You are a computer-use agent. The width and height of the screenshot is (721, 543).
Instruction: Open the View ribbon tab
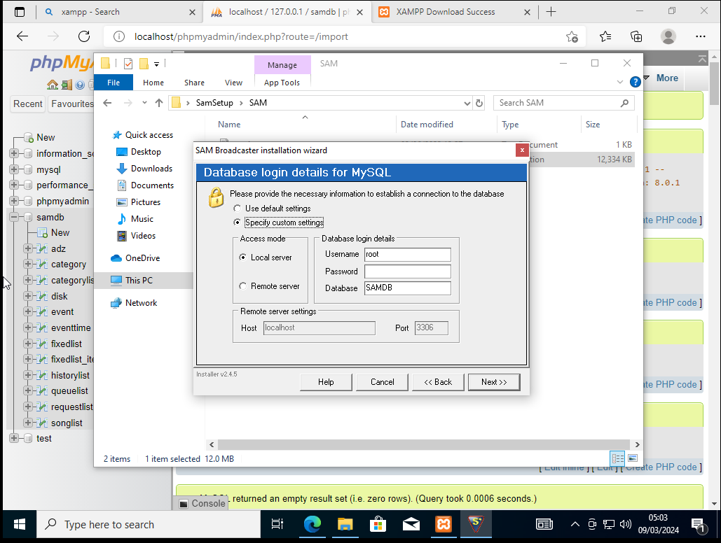233,83
